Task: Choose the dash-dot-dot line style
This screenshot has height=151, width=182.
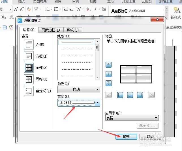Action: [x=76, y=76]
